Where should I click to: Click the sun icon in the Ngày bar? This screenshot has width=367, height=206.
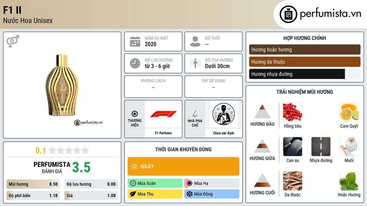tap(135, 166)
